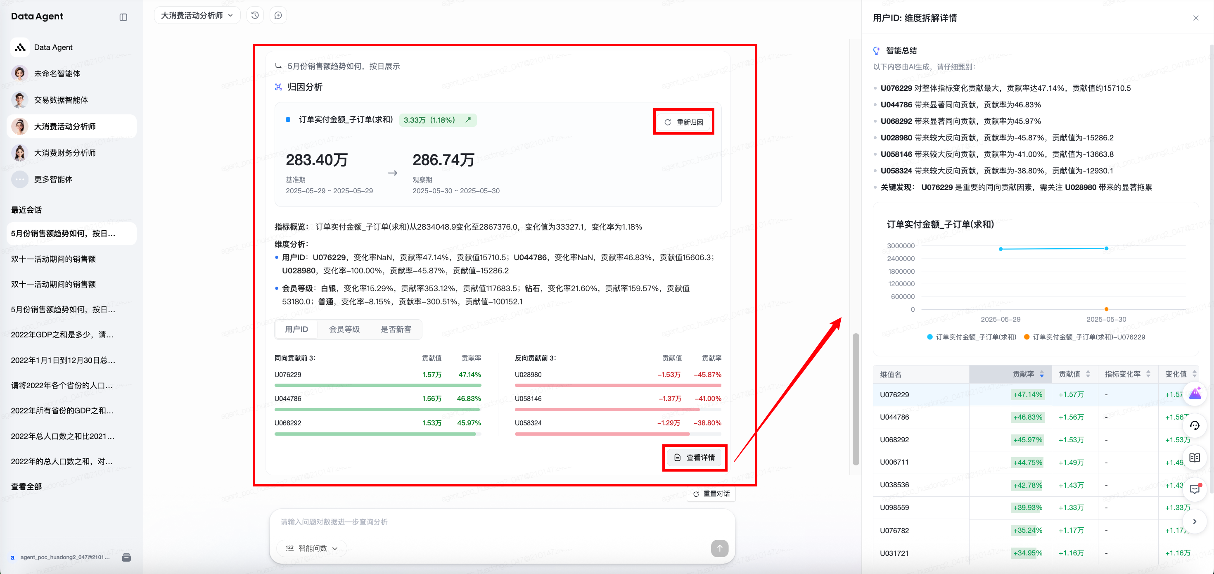Click storage icon beside account name
Viewport: 1214px width, 574px height.
126,557
